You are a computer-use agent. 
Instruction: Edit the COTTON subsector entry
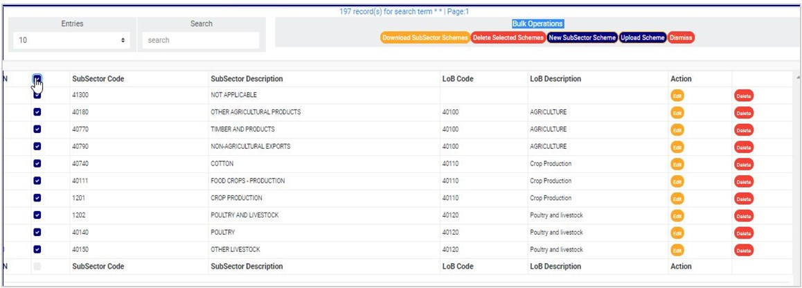(x=677, y=164)
